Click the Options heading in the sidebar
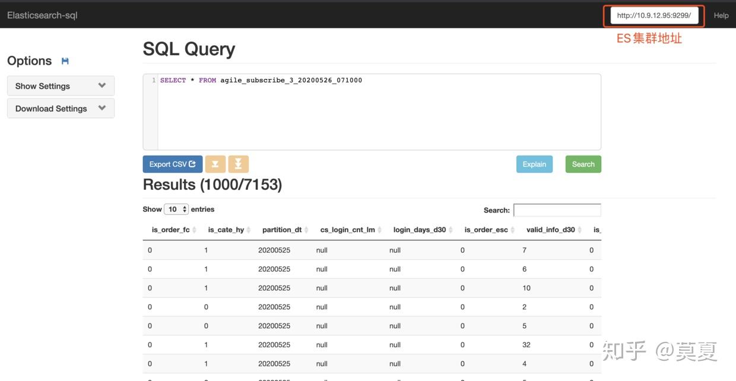The width and height of the screenshot is (736, 381). point(30,61)
